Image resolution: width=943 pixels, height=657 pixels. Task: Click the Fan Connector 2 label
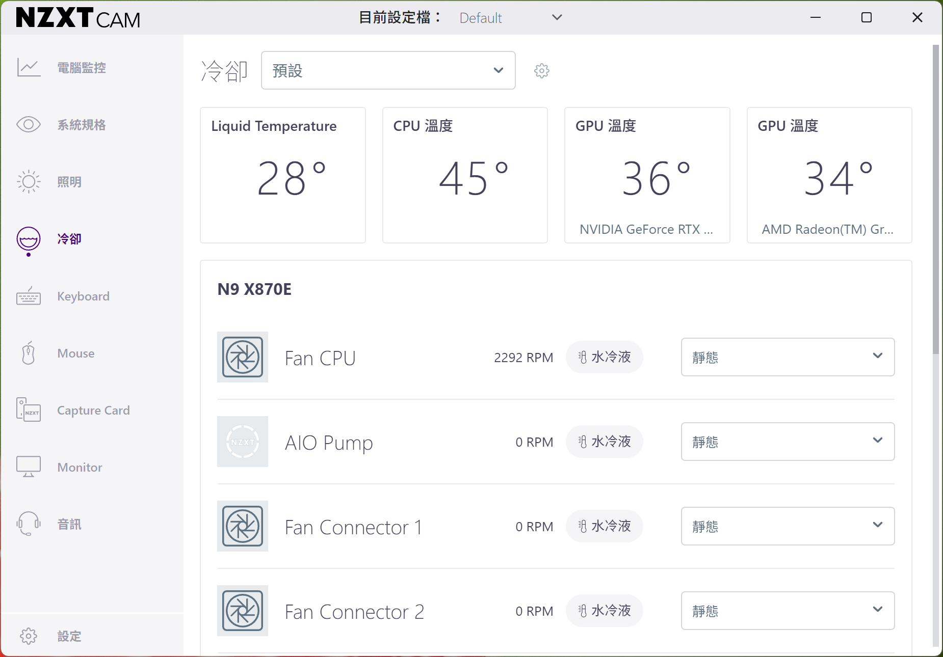[x=354, y=612]
